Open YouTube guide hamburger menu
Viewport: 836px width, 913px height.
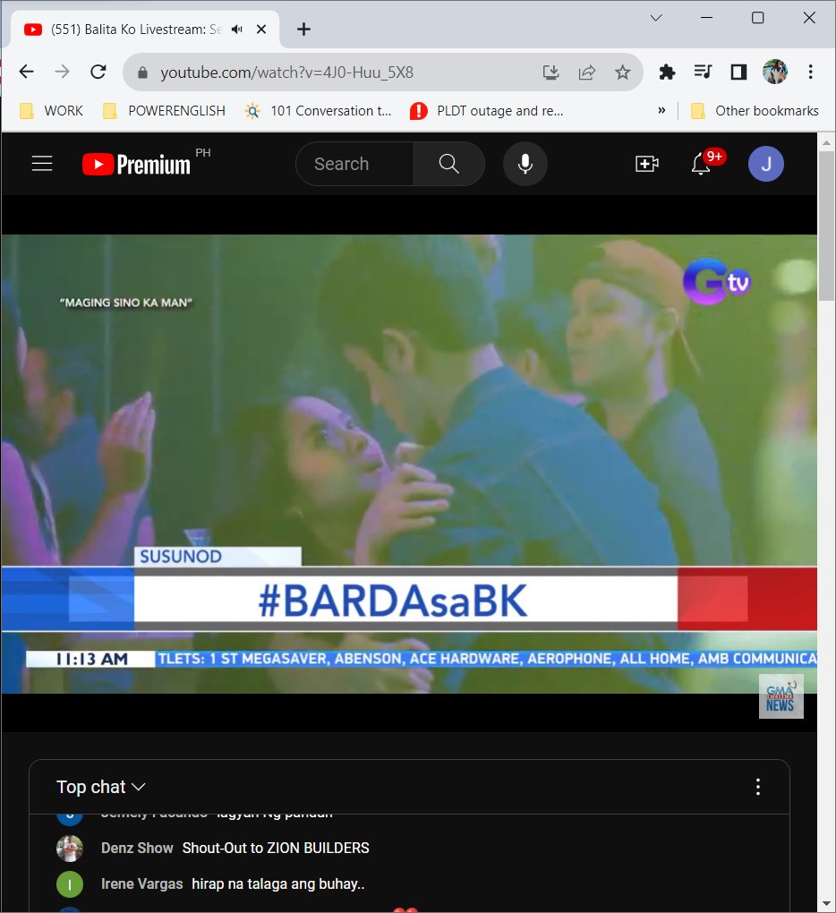(x=42, y=164)
